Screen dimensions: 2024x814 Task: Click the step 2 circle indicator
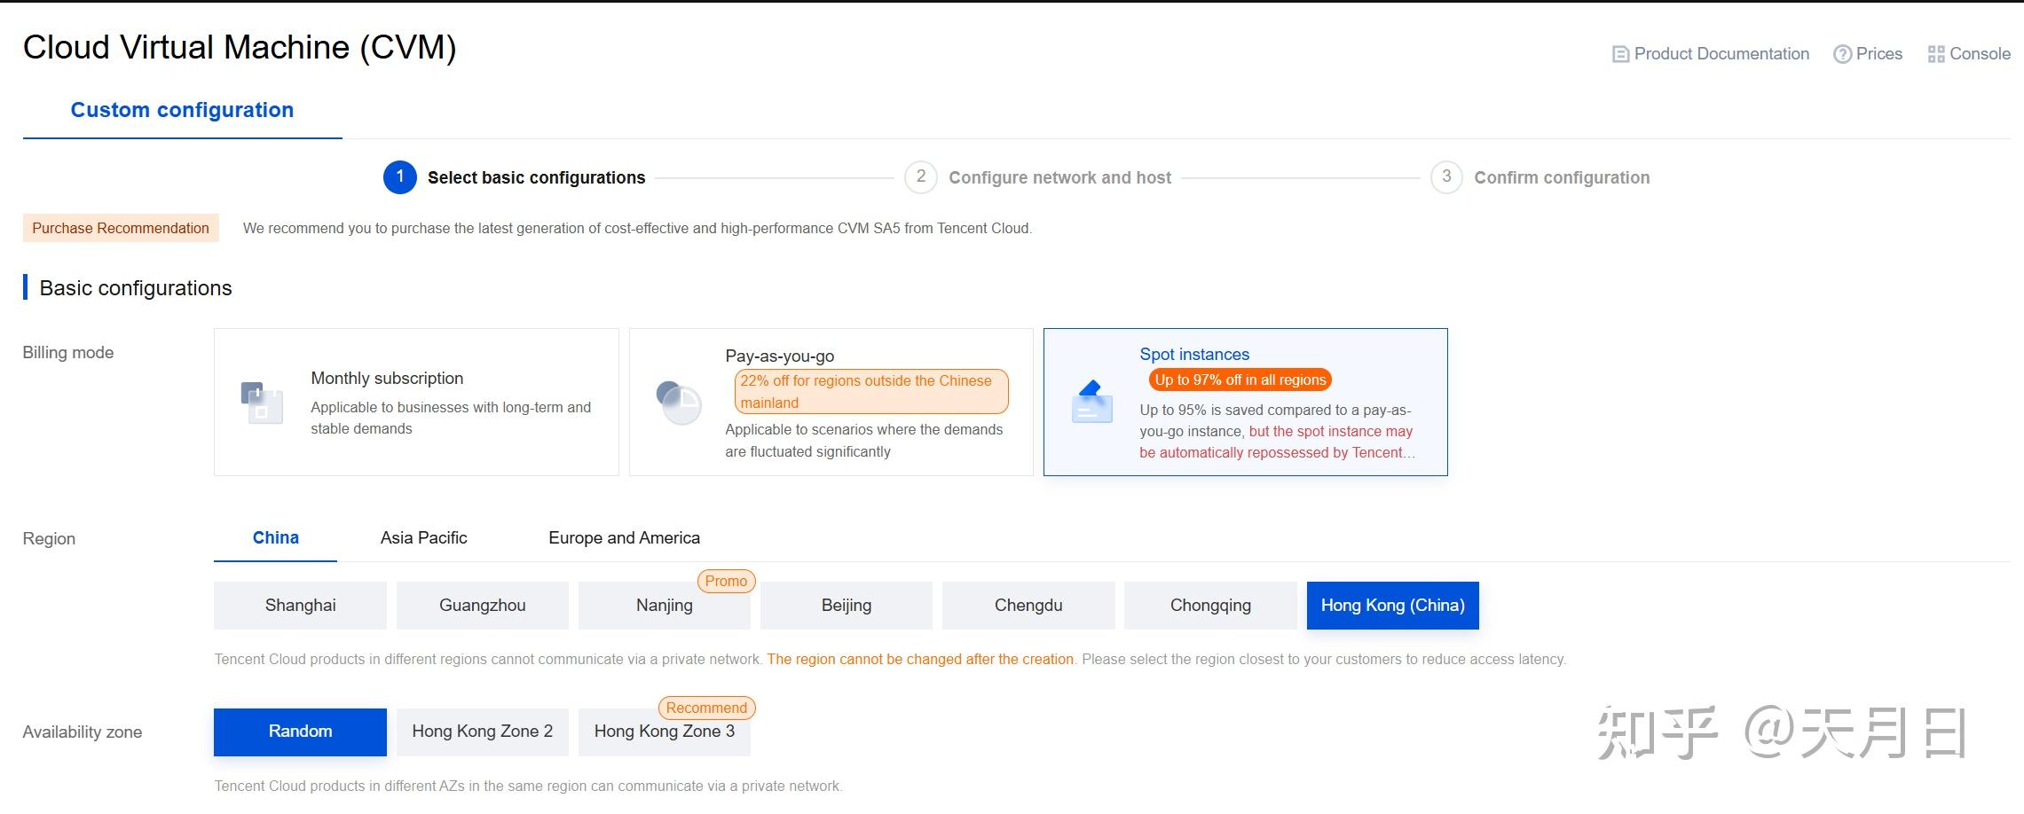[921, 177]
